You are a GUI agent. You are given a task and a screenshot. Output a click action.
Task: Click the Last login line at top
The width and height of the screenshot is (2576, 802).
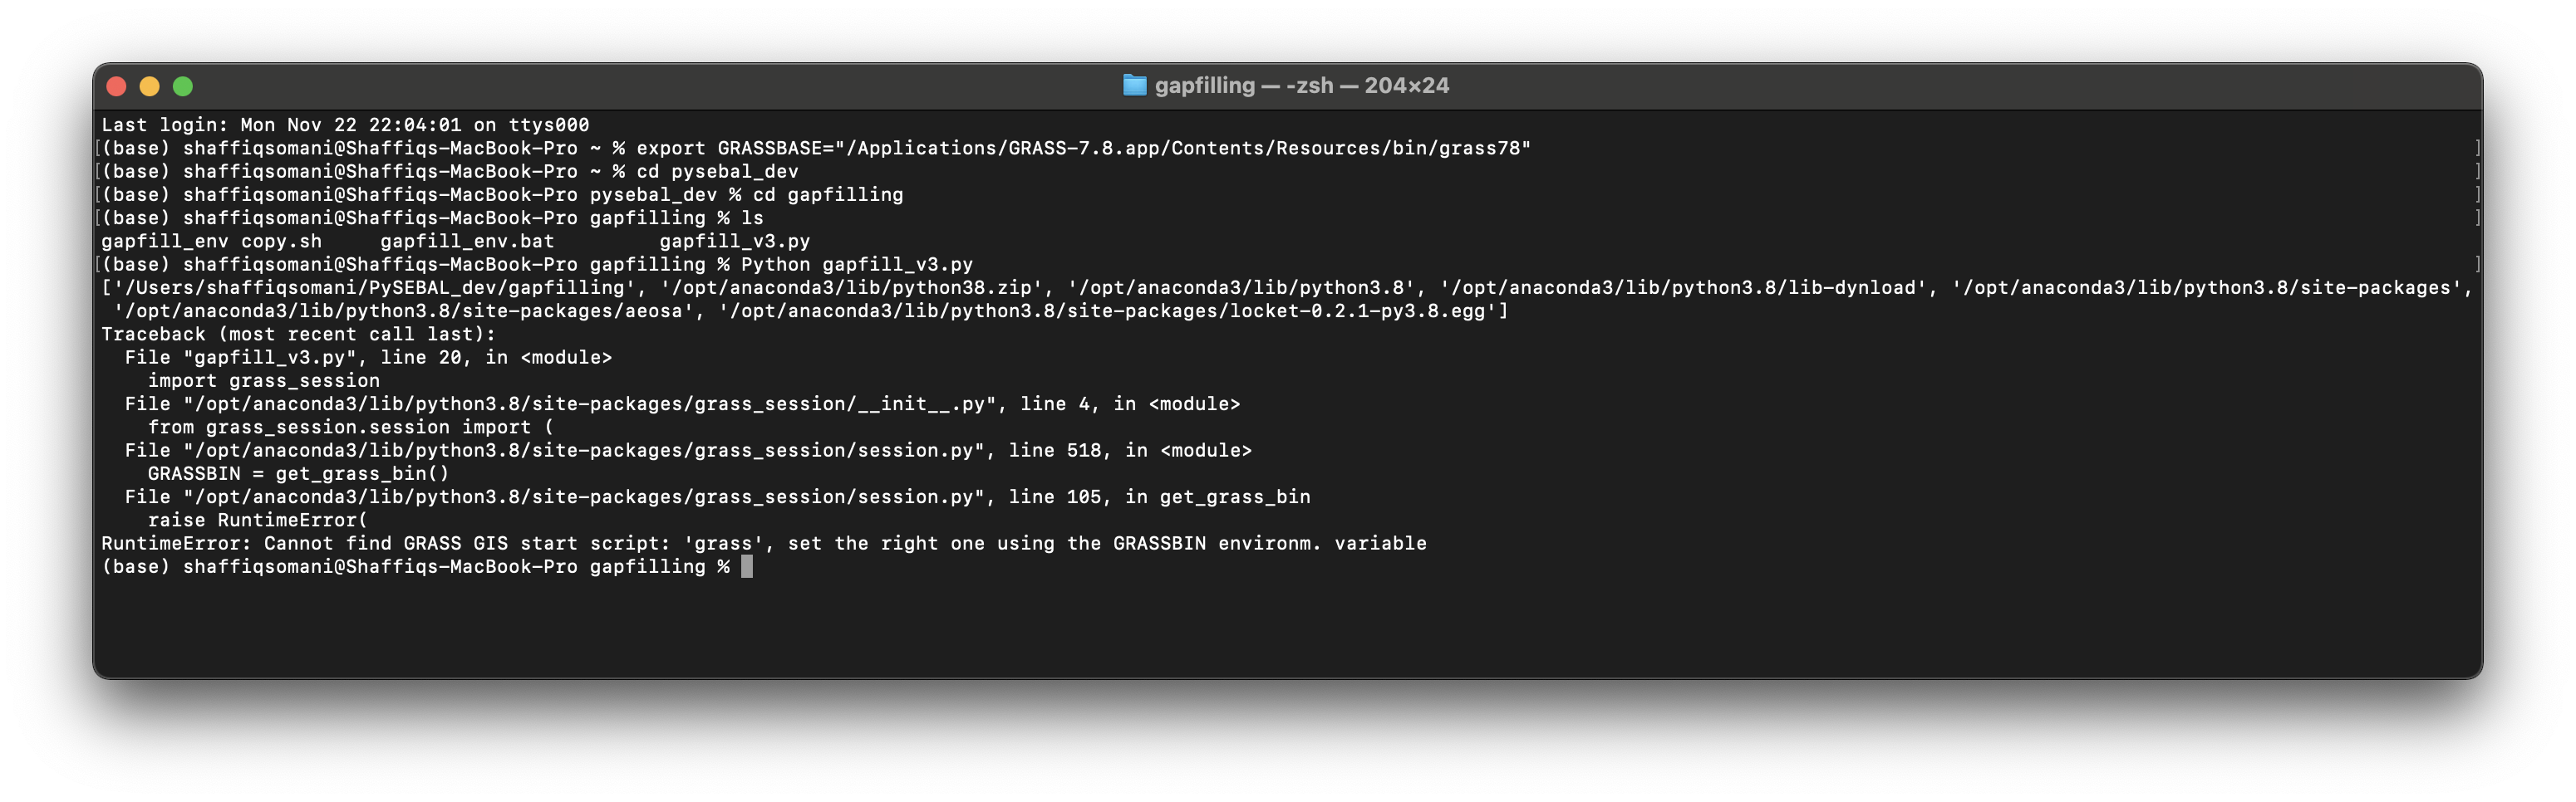point(345,125)
